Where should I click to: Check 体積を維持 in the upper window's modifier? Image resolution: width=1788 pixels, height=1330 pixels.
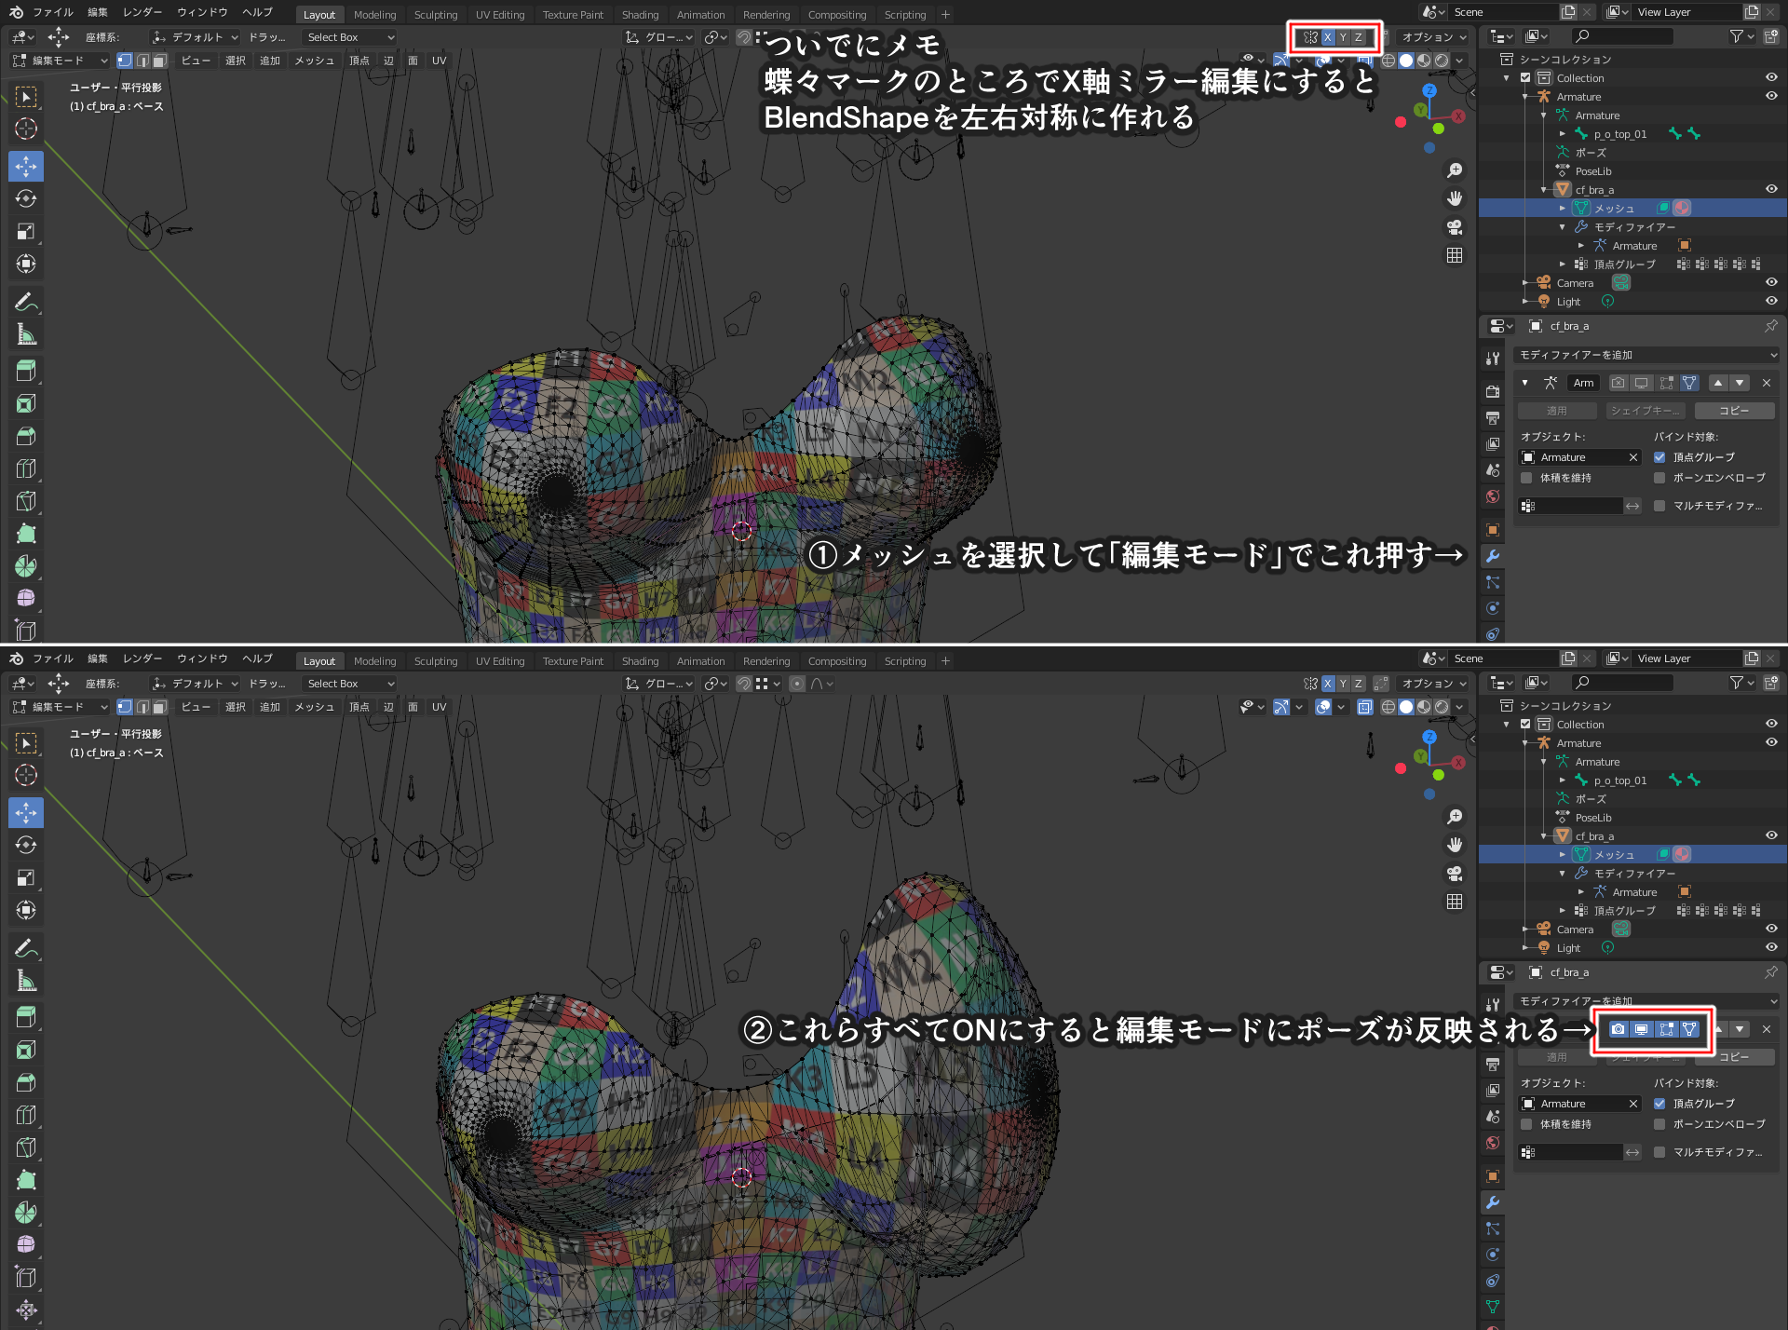[1526, 478]
